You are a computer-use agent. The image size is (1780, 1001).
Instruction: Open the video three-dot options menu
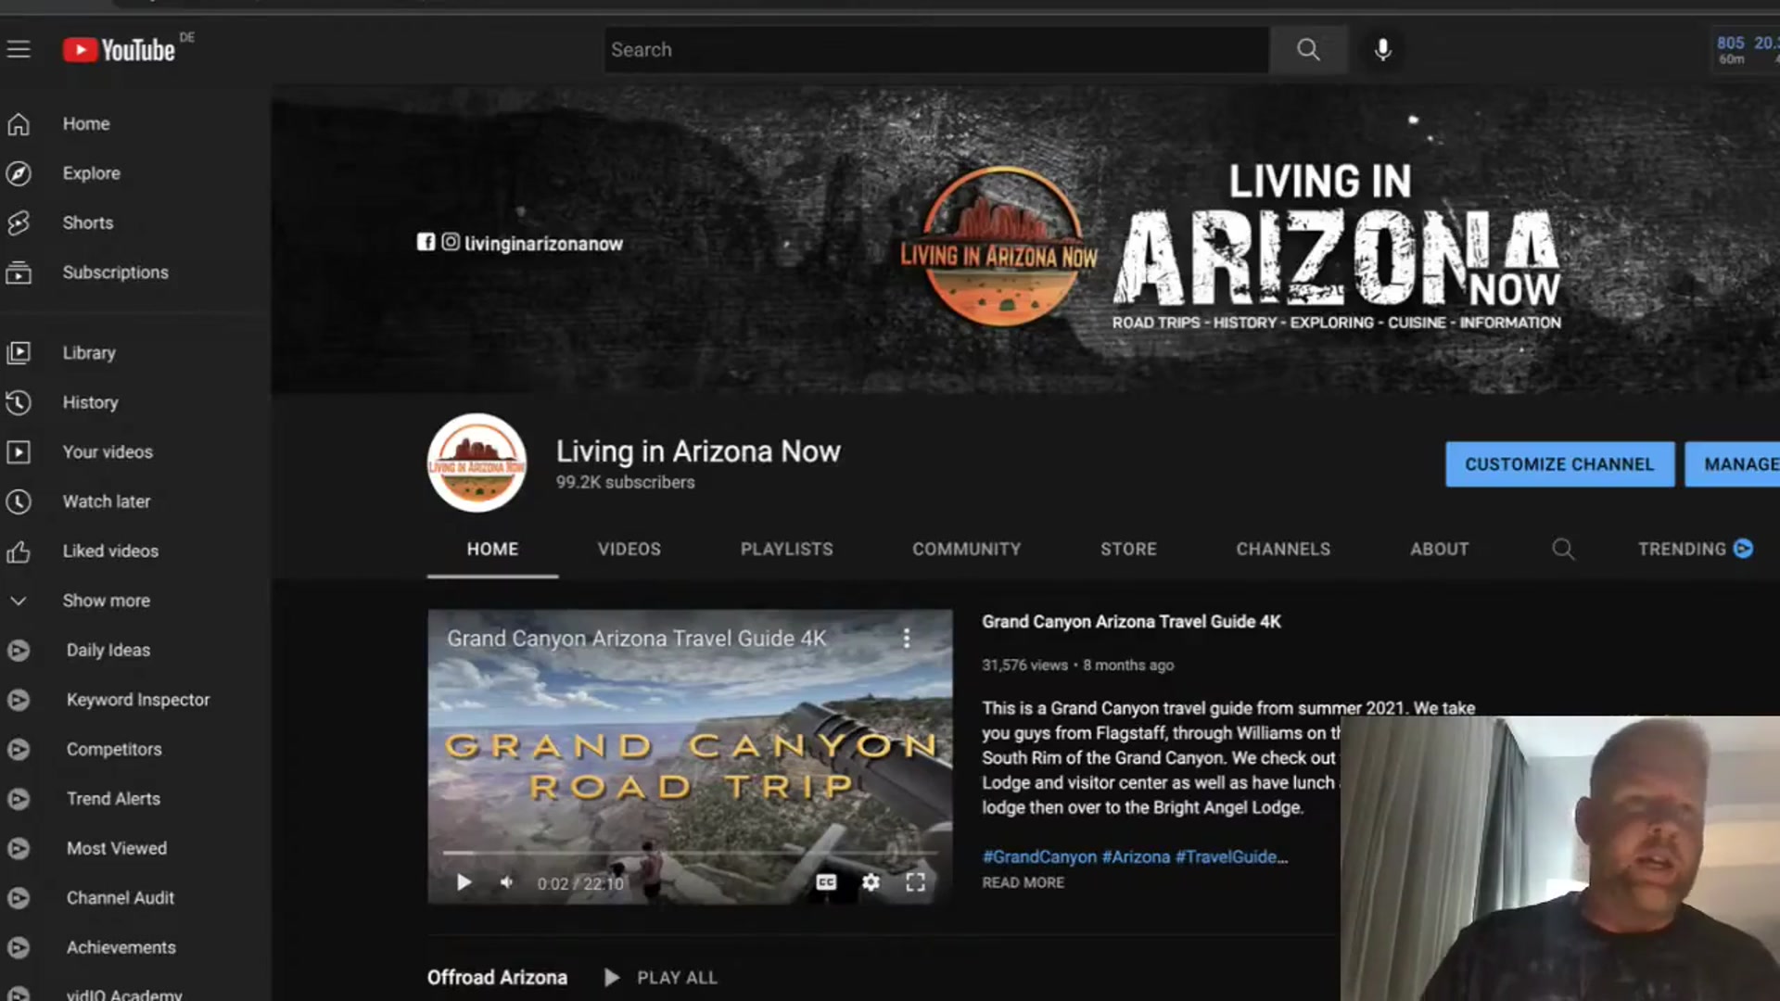(906, 638)
